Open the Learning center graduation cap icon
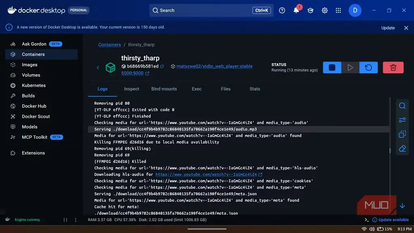This screenshot has width=414, height=233. (310, 10)
